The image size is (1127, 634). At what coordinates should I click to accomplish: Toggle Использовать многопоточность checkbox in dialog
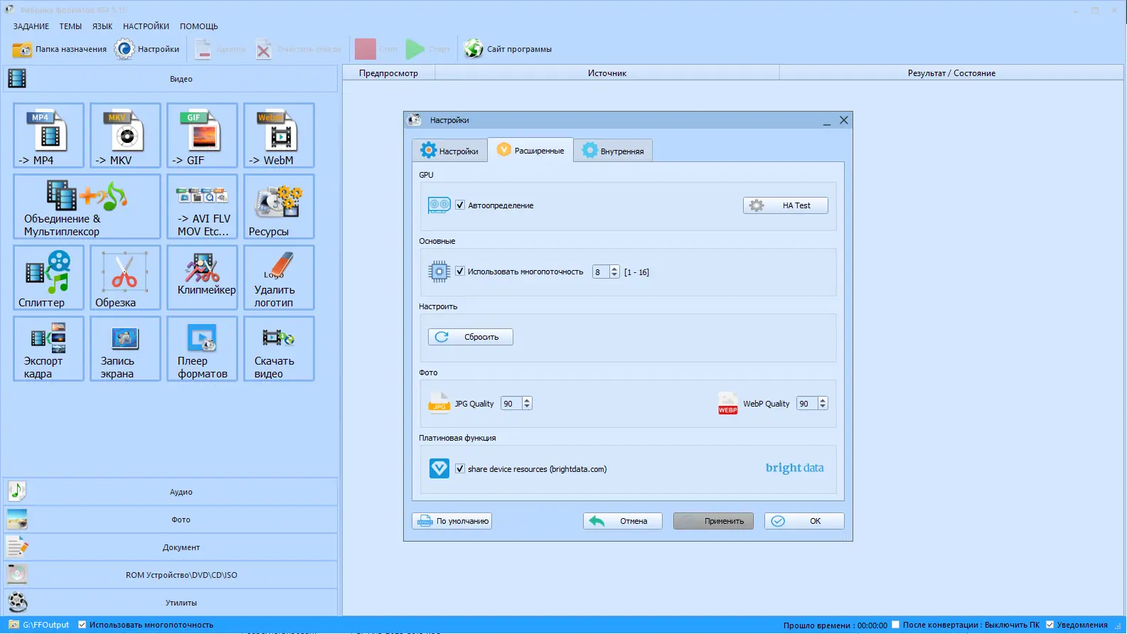460,272
